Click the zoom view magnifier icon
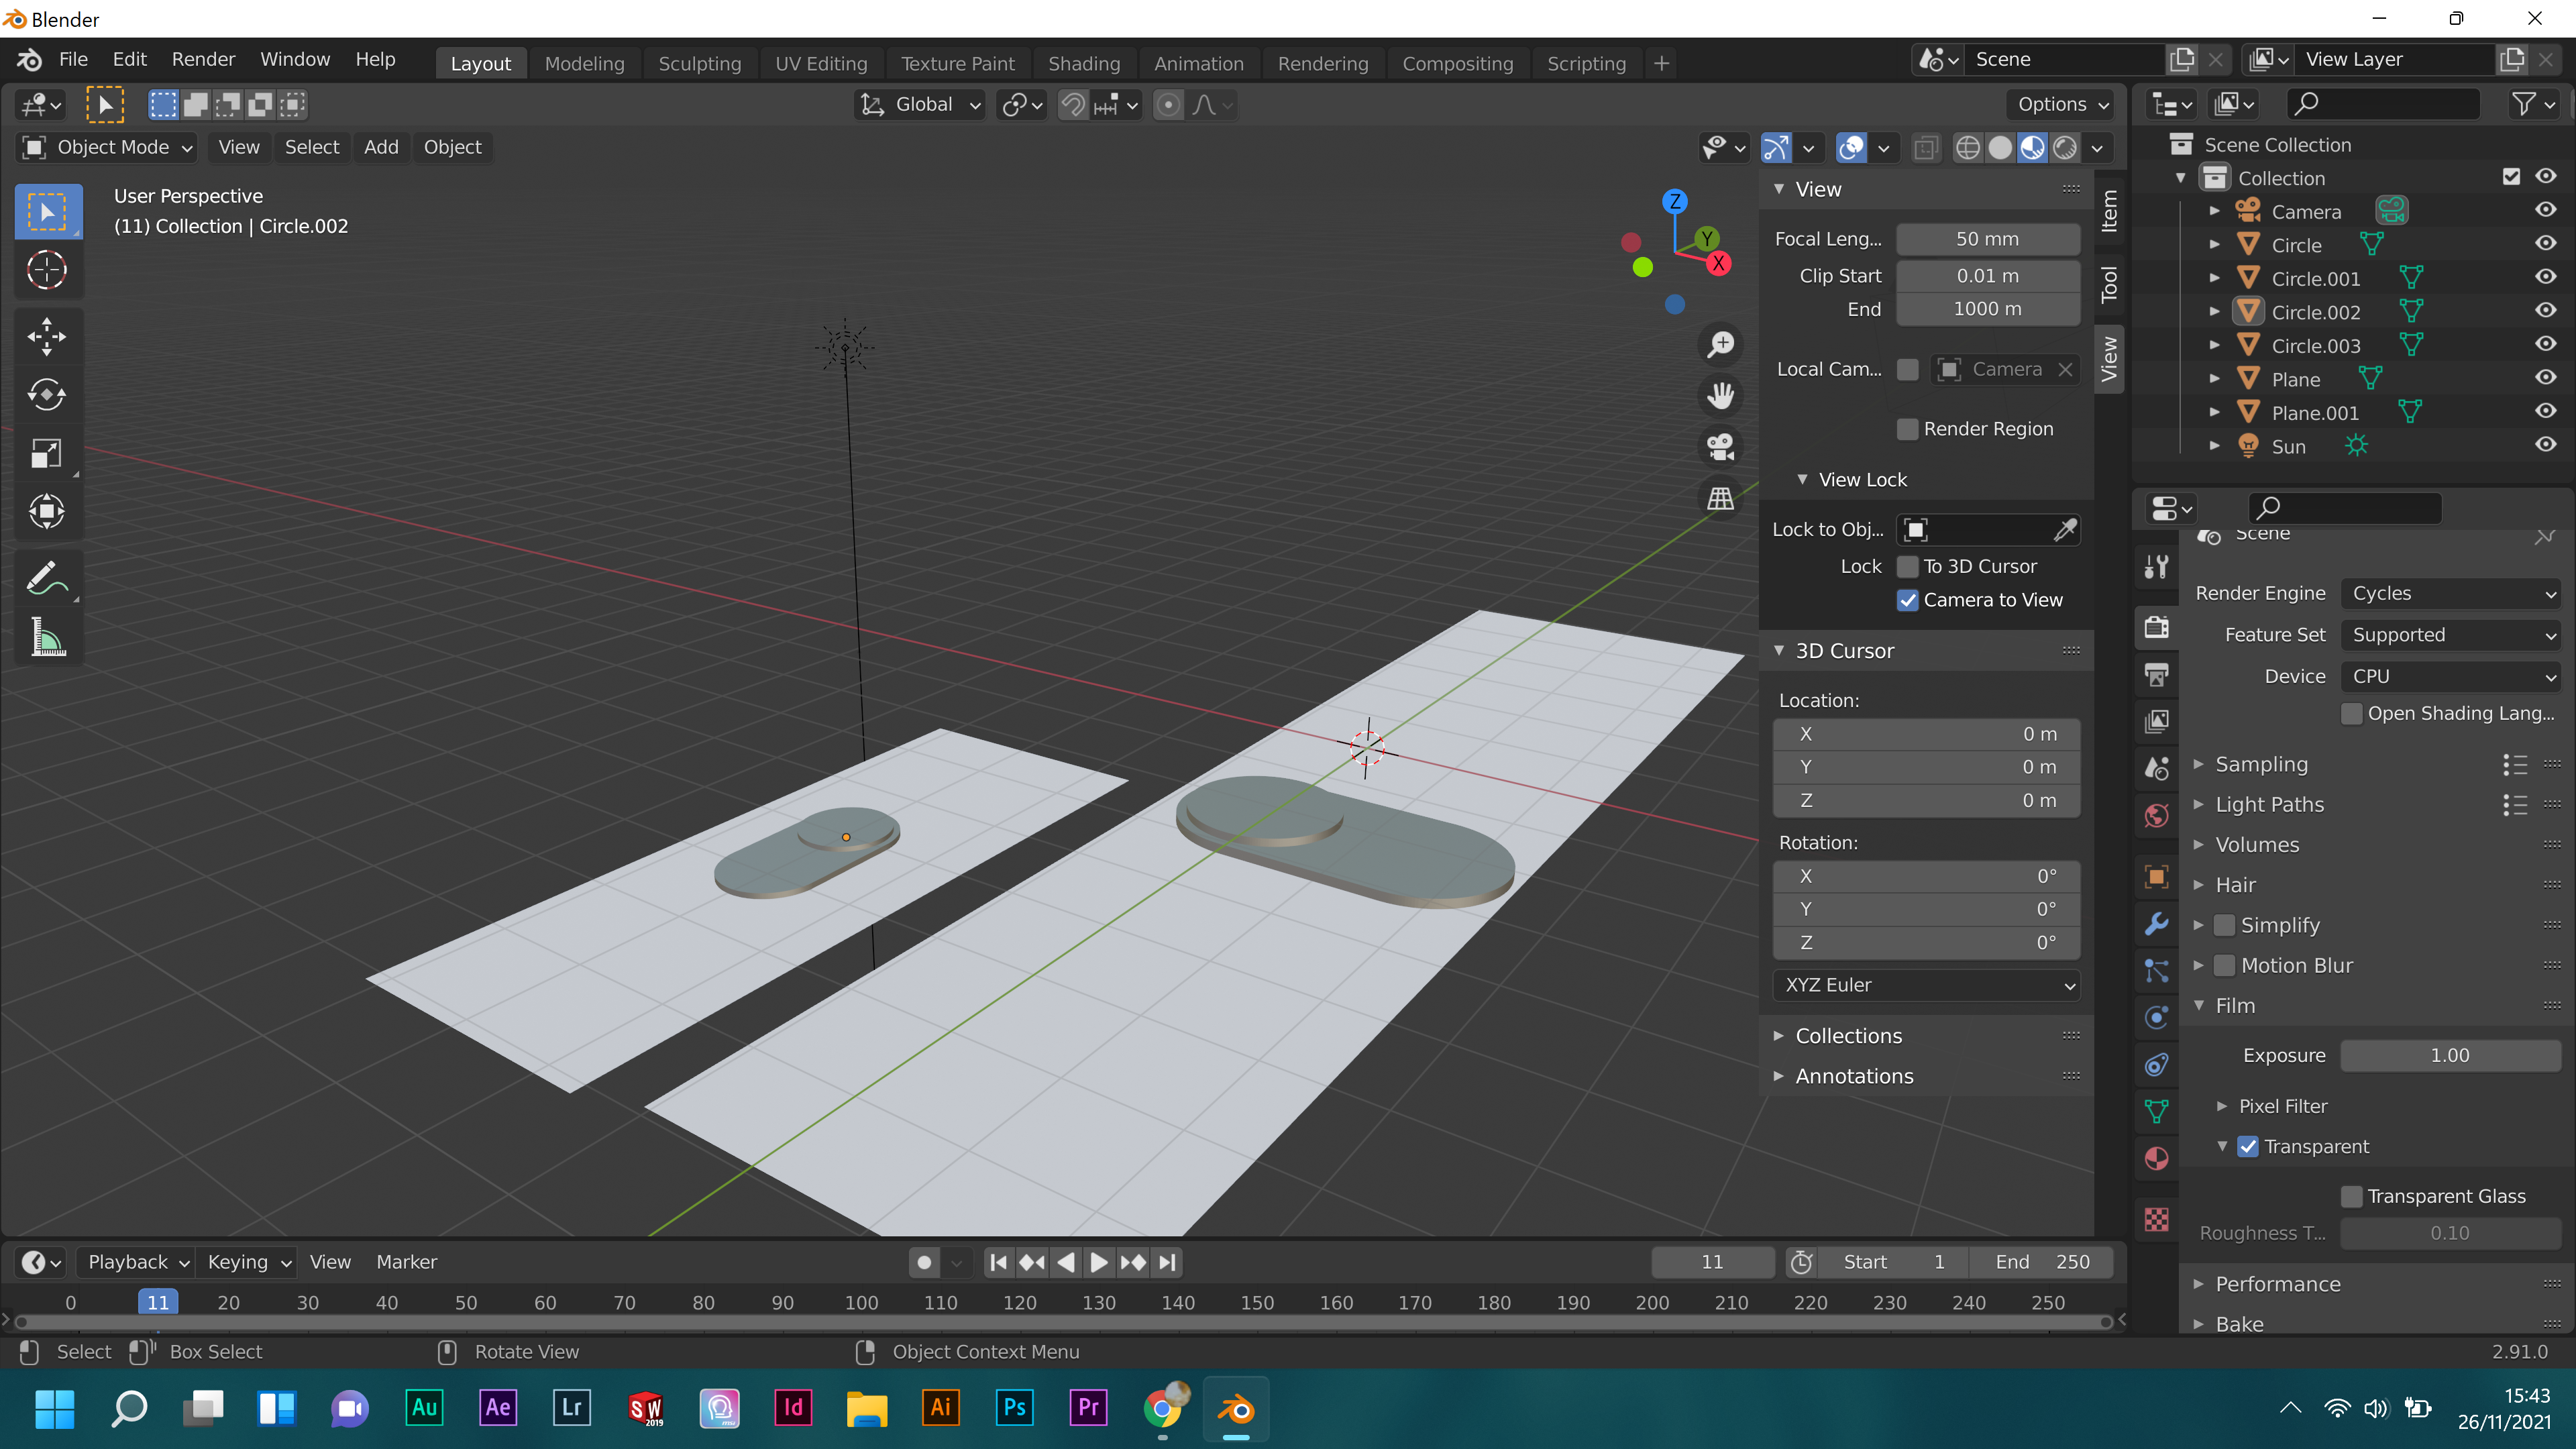This screenshot has height=1449, width=2576. pos(1721,345)
